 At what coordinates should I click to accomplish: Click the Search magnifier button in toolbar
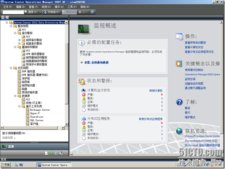point(31,12)
